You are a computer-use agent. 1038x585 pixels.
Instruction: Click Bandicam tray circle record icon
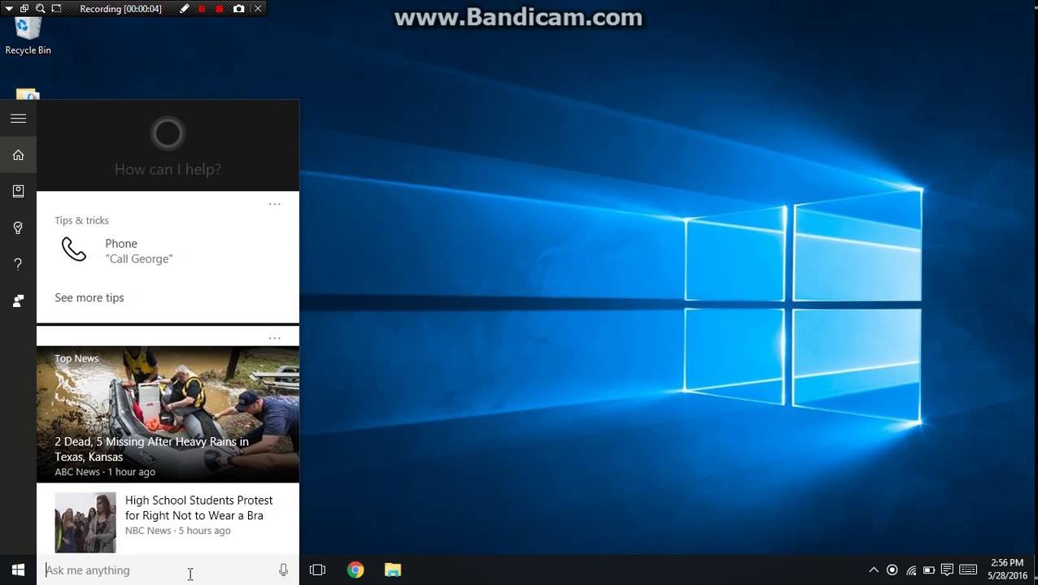[x=892, y=570]
